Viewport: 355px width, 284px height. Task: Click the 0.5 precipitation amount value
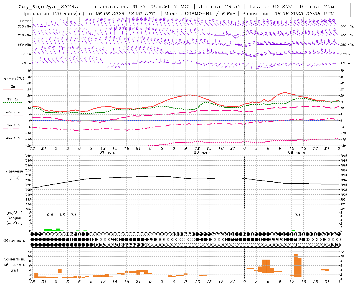(62, 215)
